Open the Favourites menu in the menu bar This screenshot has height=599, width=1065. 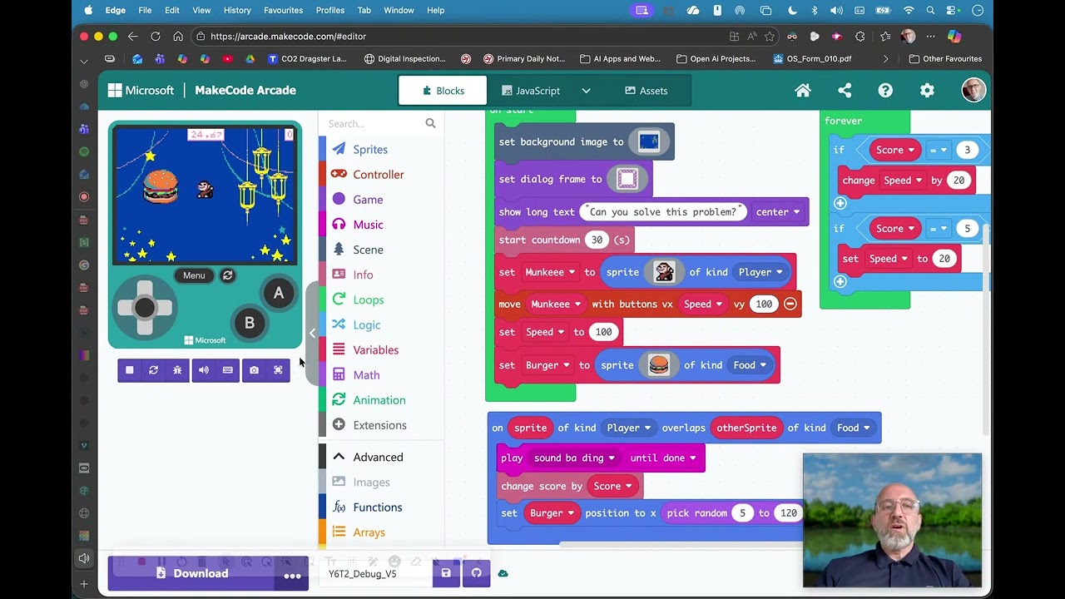(x=283, y=10)
